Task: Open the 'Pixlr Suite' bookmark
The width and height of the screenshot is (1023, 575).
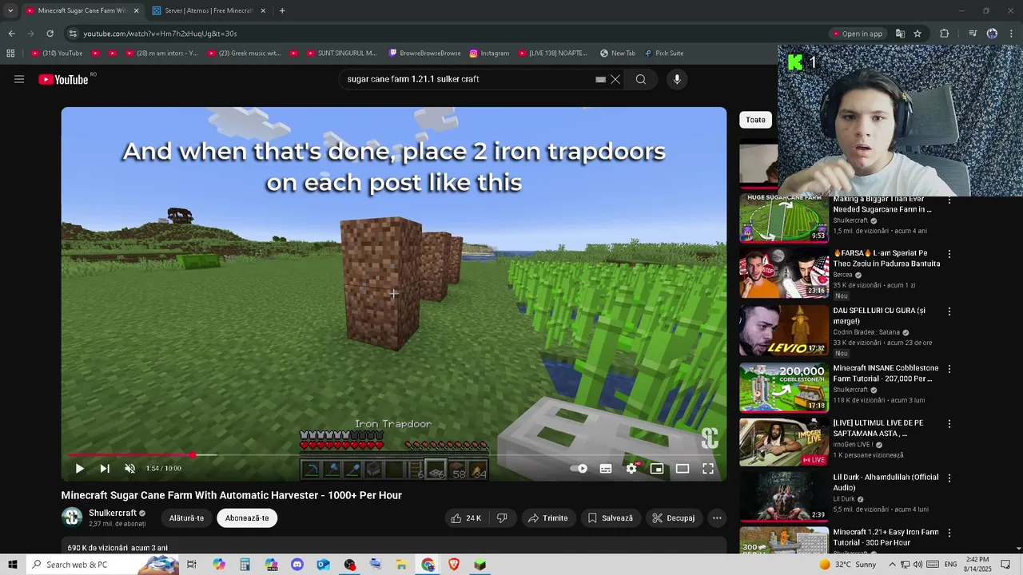Action: (x=663, y=54)
